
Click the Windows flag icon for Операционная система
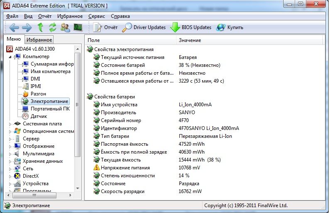pos(17,131)
